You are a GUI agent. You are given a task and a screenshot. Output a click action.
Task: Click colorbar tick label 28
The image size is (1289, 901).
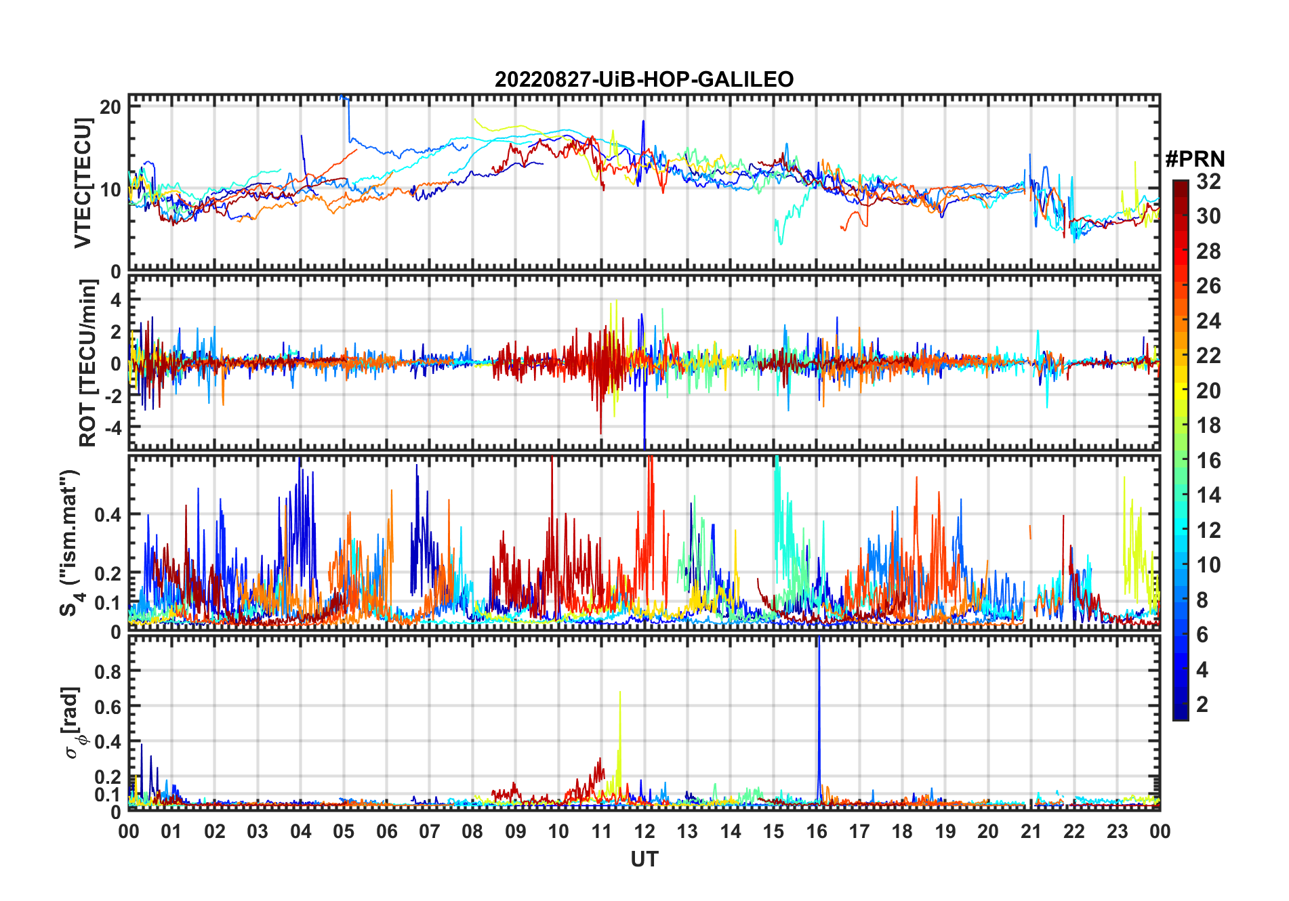tap(1208, 251)
